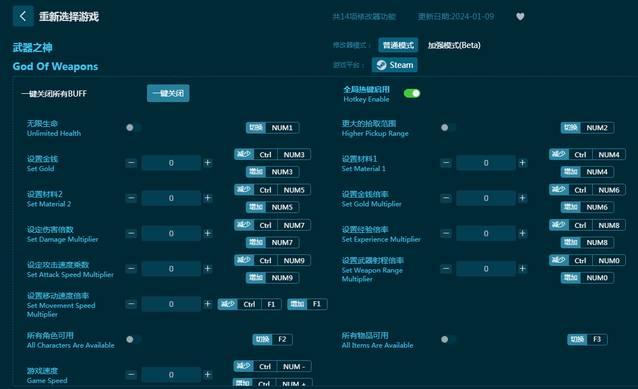Click Set Material 2 增加 NUM5 hotkey
The height and width of the screenshot is (389, 638).
pyautogui.click(x=272, y=207)
